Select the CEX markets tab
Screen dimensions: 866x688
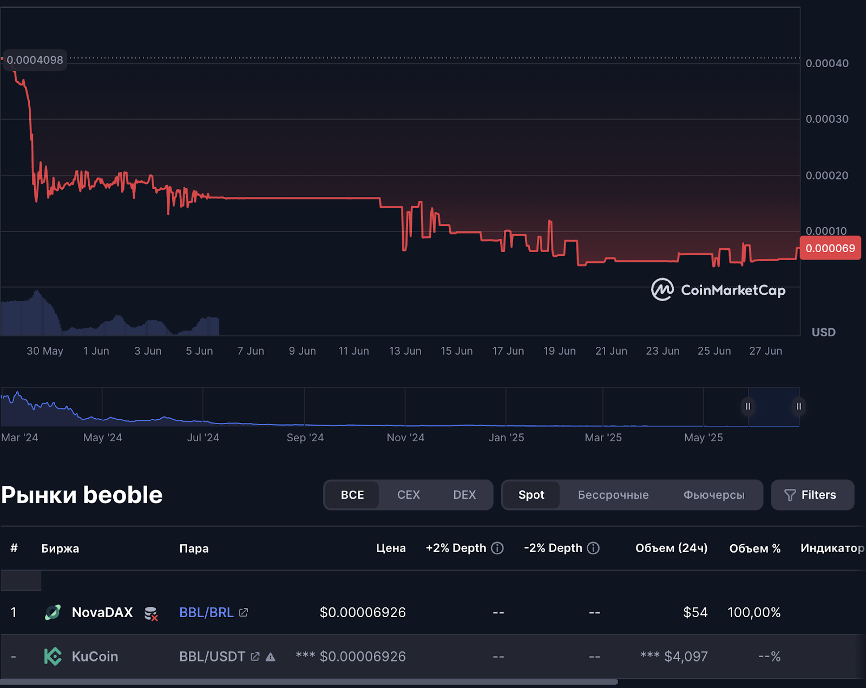(x=409, y=495)
